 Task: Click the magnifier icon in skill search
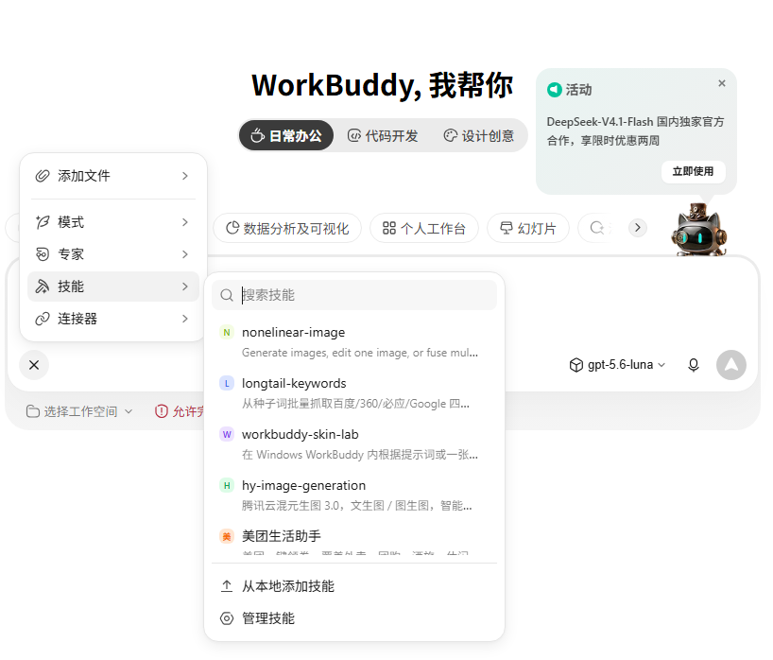(x=227, y=295)
